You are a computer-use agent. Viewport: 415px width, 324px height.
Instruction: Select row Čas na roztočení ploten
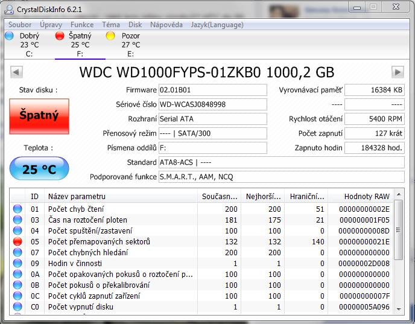click(201, 220)
